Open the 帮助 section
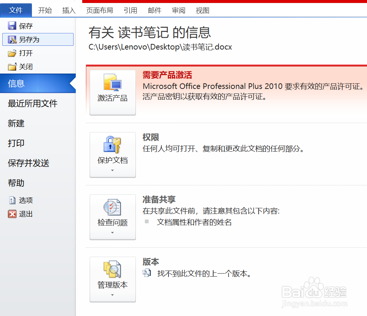 (x=16, y=183)
